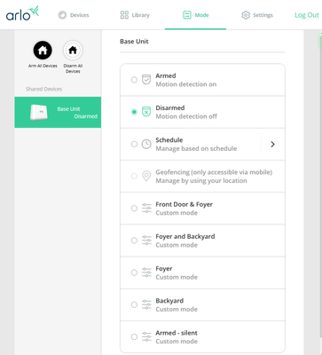322x355 pixels.
Task: Click the Shared Devices heading
Action: tap(43, 89)
